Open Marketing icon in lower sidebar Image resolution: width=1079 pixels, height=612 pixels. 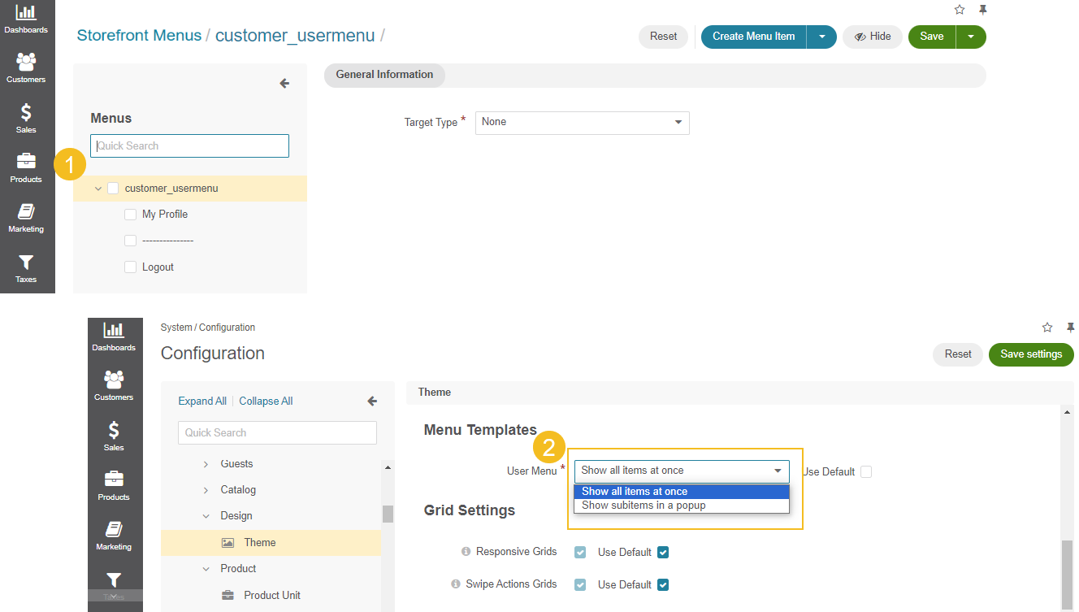point(114,535)
